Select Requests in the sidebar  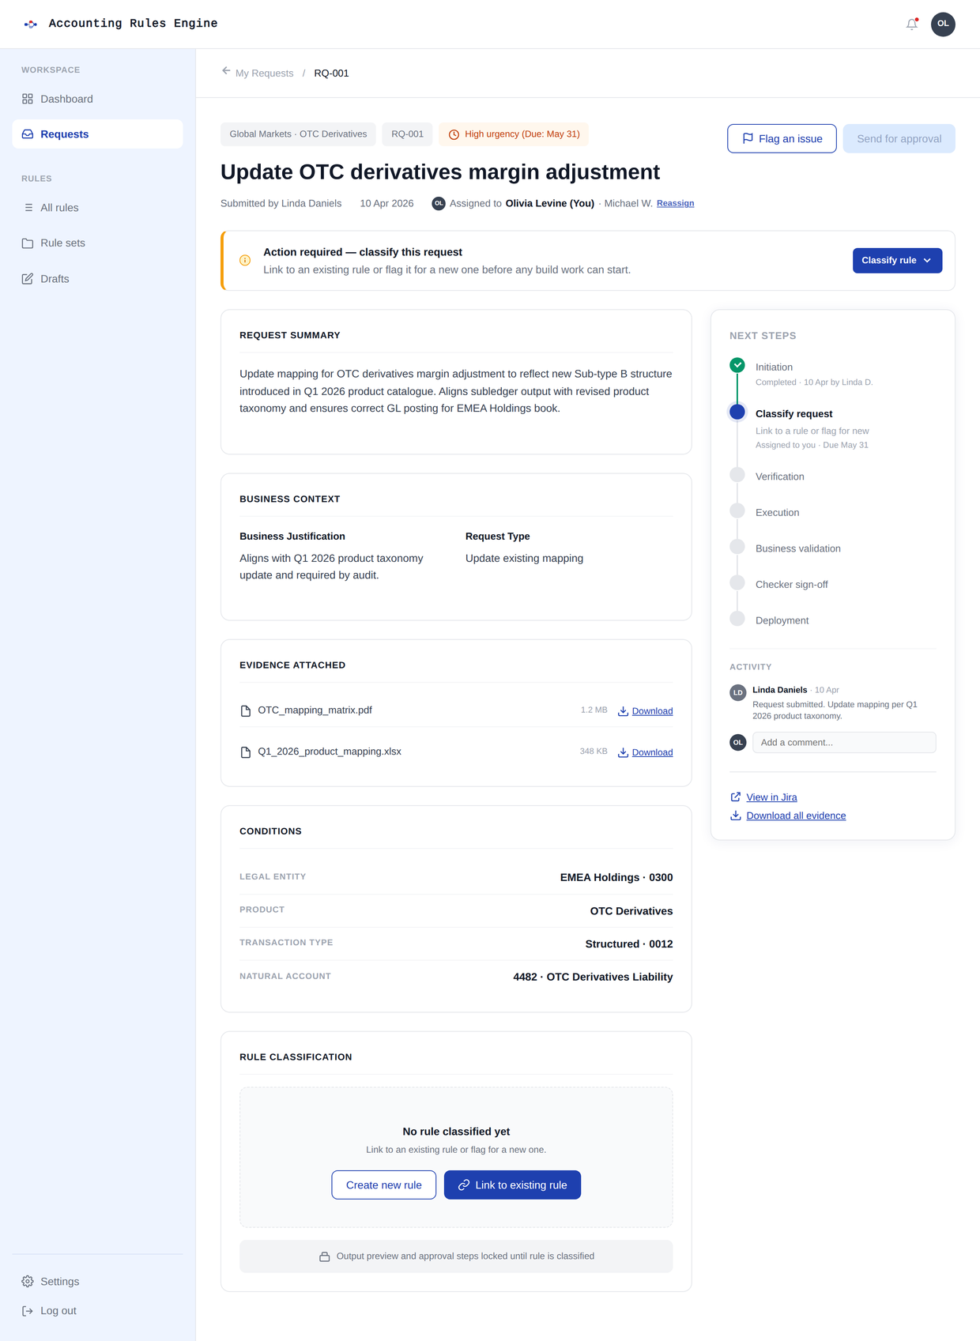(x=97, y=134)
